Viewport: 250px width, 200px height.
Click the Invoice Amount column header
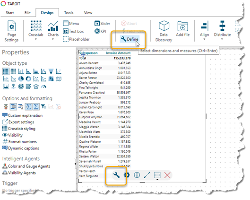pyautogui.click(x=118, y=53)
